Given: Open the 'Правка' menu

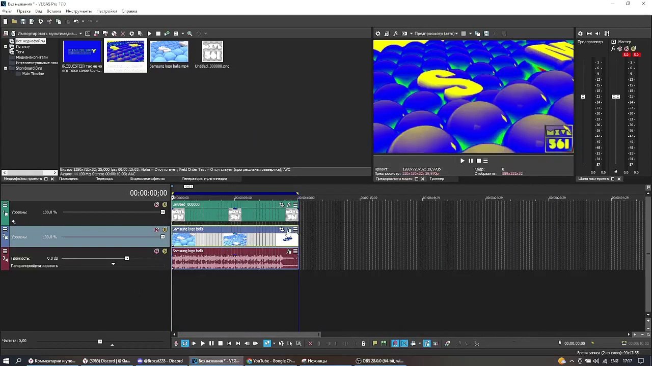Looking at the screenshot, I should [23, 11].
